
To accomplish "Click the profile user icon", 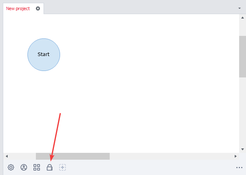I will [x=24, y=167].
